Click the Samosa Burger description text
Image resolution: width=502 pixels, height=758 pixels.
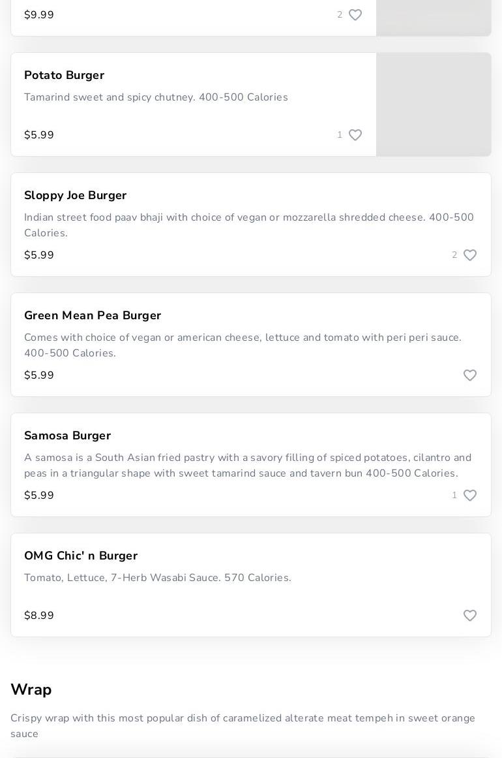click(x=248, y=466)
